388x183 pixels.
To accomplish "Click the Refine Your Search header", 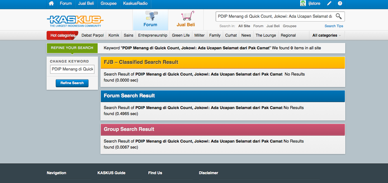I will click(72, 48).
